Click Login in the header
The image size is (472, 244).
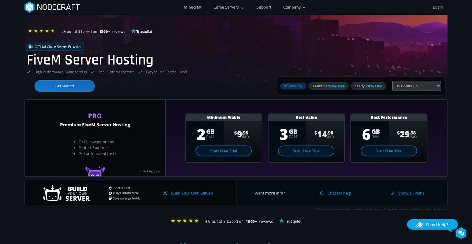(438, 7)
